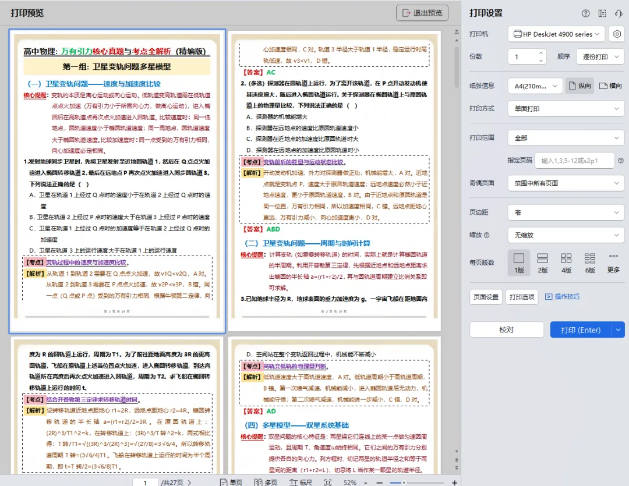Select the preview page with 答案 AD

pyautogui.click(x=334, y=405)
